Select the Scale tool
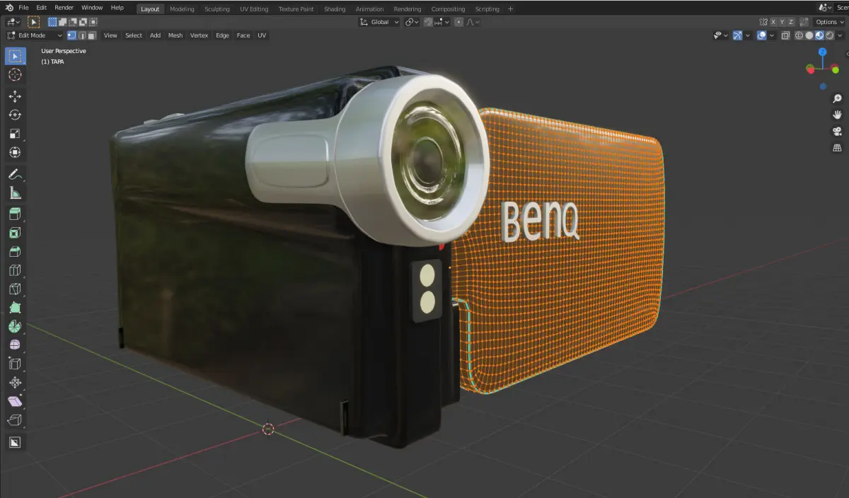Viewport: 849px width, 498px height. pyautogui.click(x=15, y=134)
